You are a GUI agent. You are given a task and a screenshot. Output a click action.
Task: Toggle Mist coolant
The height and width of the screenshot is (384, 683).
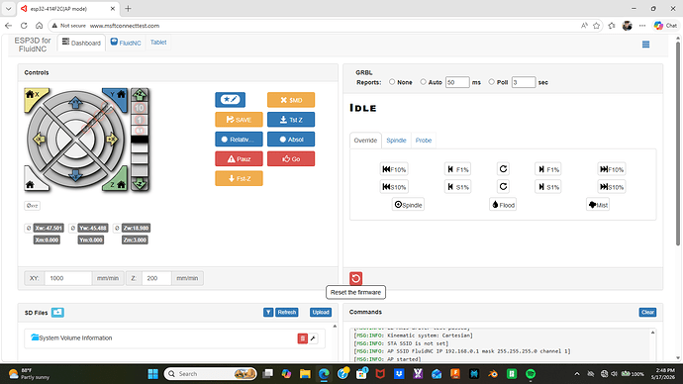click(x=598, y=205)
